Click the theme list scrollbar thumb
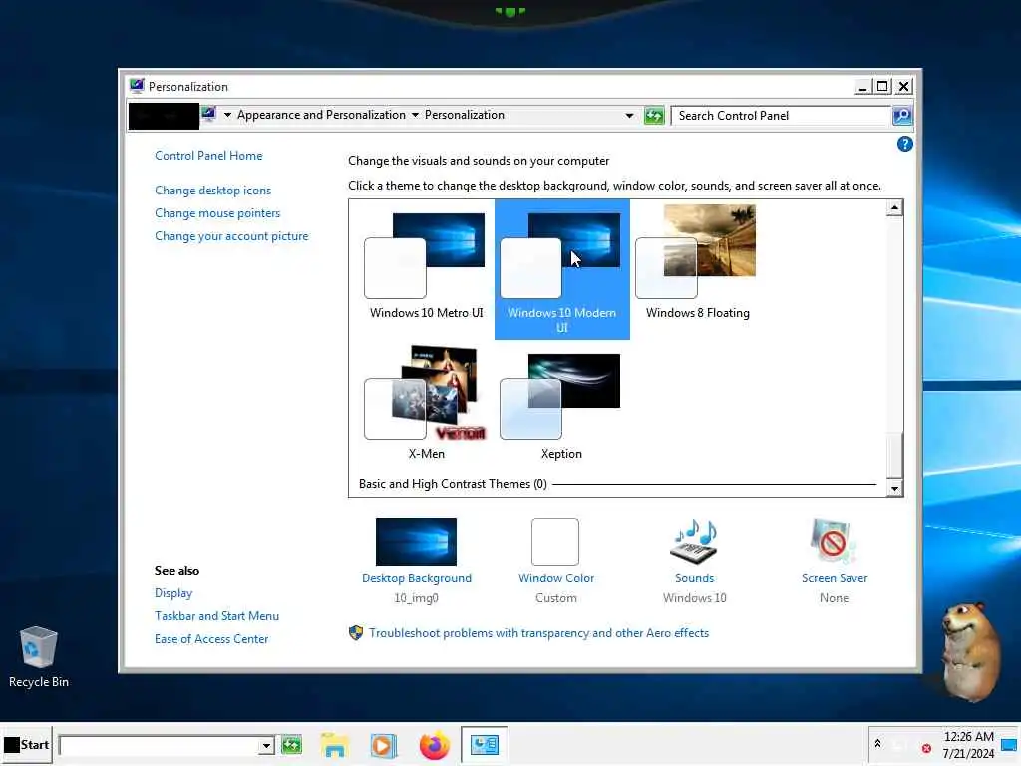This screenshot has height=766, width=1021. tap(894, 455)
